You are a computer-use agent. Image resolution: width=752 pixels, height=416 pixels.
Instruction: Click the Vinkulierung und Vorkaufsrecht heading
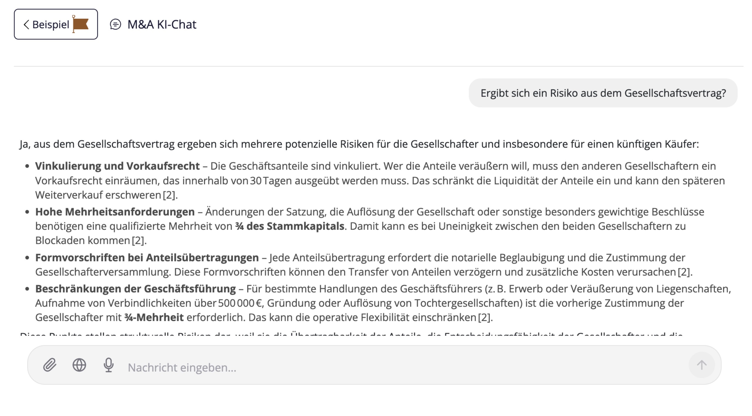tap(117, 166)
